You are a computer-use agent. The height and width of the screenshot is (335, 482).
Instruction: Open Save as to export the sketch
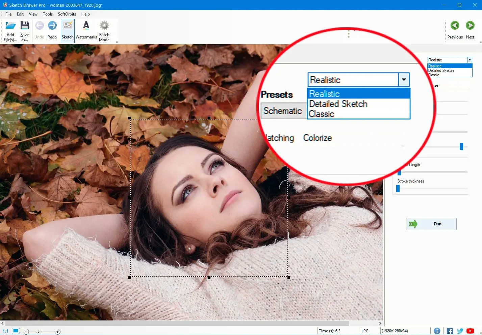[x=25, y=30]
